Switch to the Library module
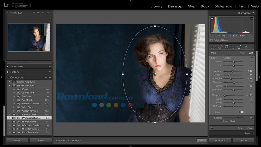Viewport: 261px width, 147px height. [156, 6]
